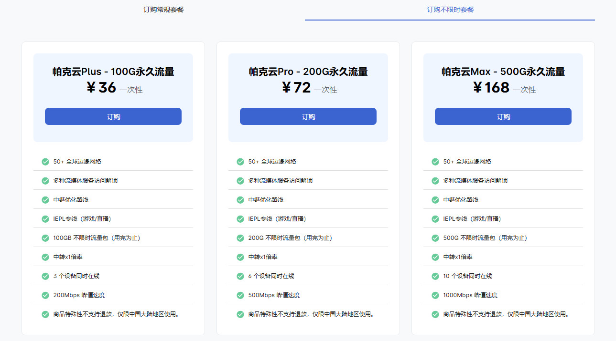
Task: Click 订购 for the 帕克云Pro plan
Action: coord(308,116)
